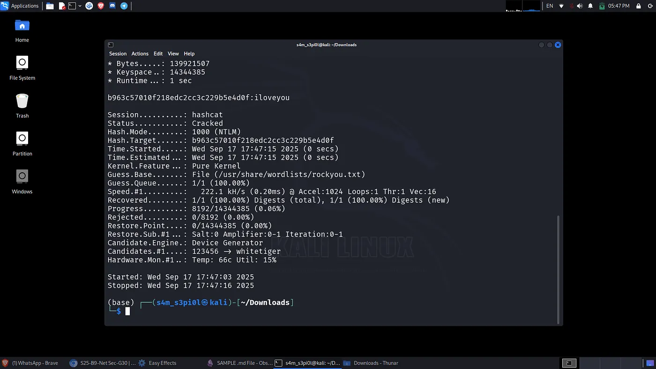The width and height of the screenshot is (656, 369).
Task: Open the text editor launcher in top panel
Action: 62,6
